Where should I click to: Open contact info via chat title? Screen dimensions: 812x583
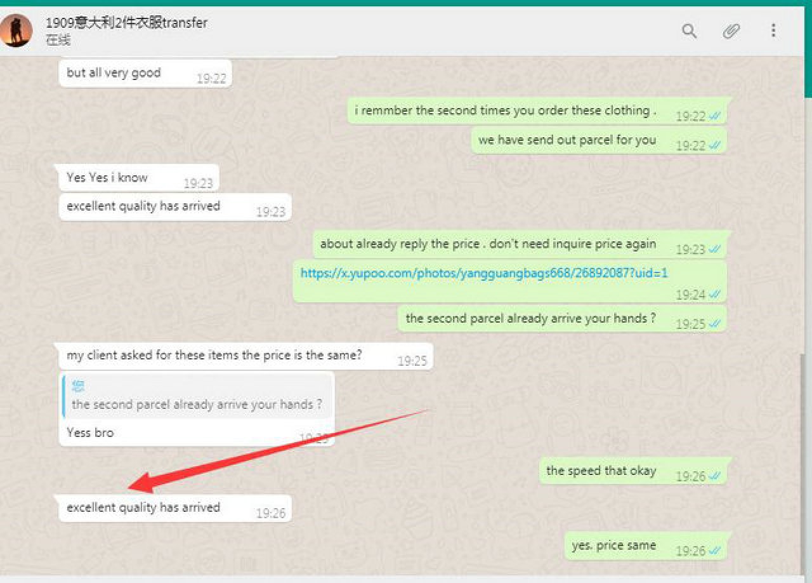pyautogui.click(x=126, y=23)
